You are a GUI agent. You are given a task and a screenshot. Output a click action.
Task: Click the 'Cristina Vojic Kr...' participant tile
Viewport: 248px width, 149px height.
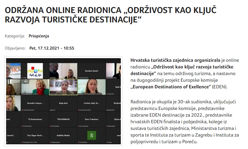coord(91,103)
